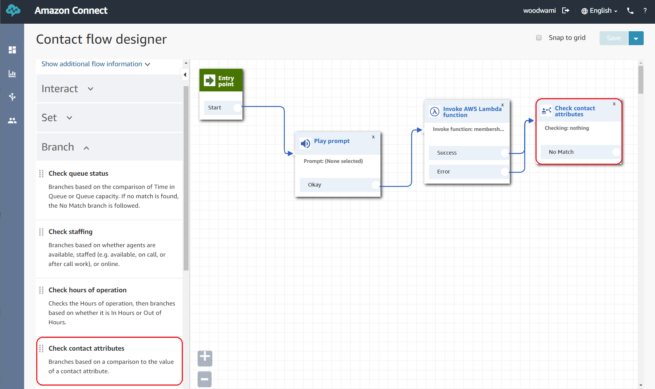Click the 'Prompt: (None selected)' text
Viewport: 655px width, 389px height.
tap(333, 161)
